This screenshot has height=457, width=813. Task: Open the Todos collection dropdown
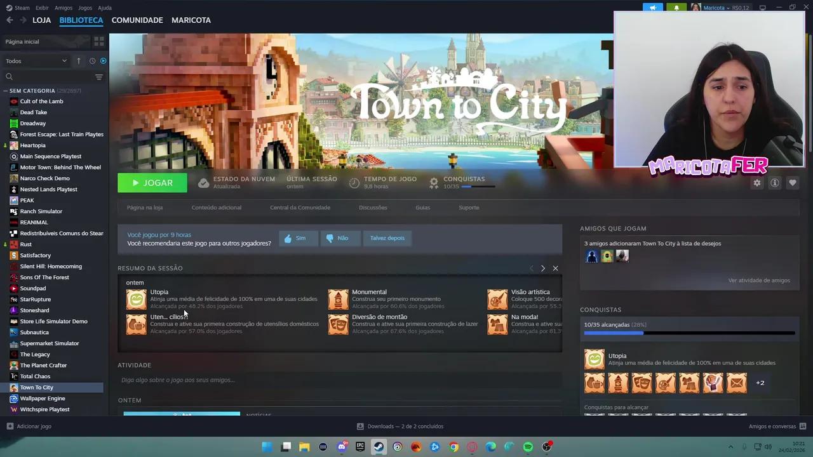tap(35, 61)
